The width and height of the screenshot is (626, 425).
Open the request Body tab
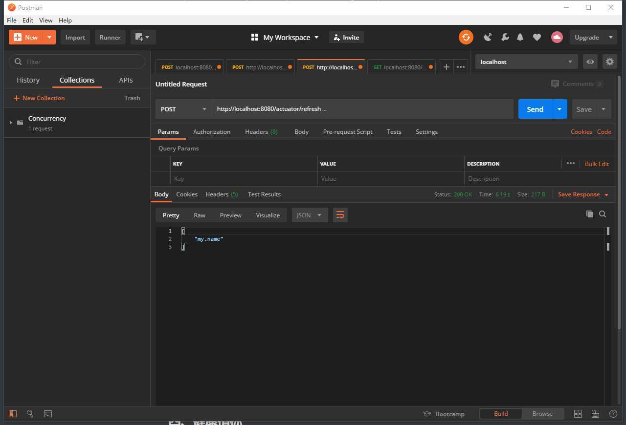tap(301, 132)
